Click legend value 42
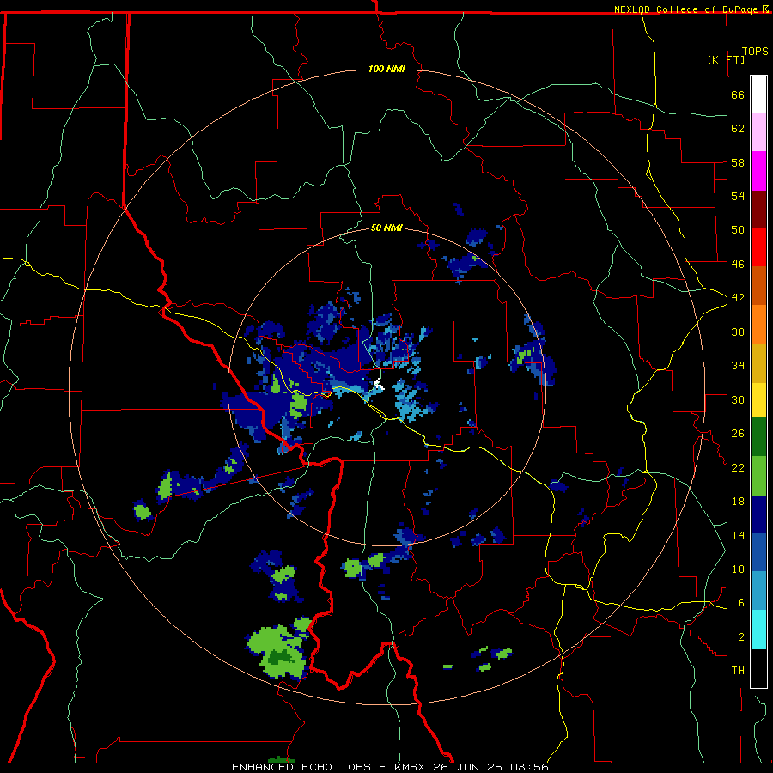This screenshot has width=773, height=773. [738, 297]
